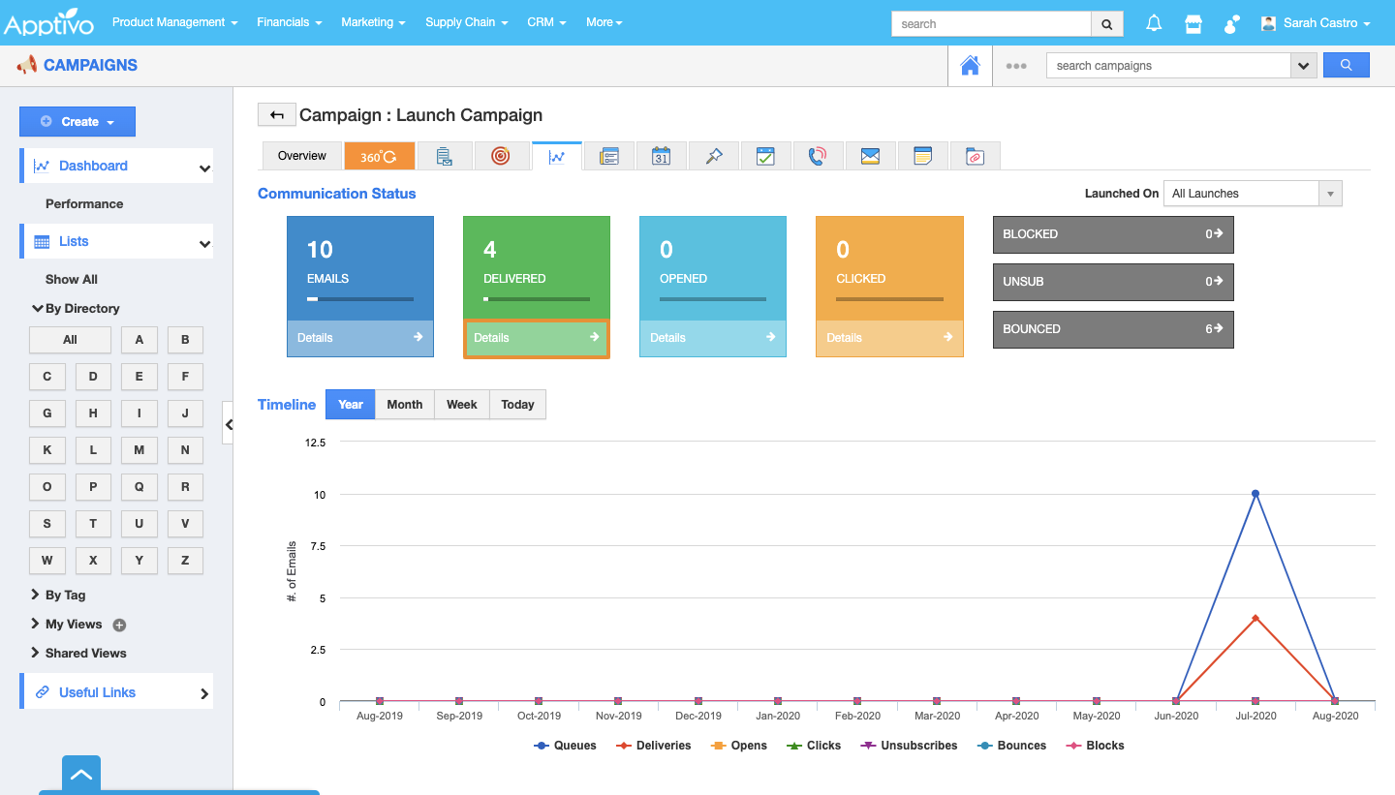
Task: Open the All Launches dropdown
Action: click(x=1252, y=194)
